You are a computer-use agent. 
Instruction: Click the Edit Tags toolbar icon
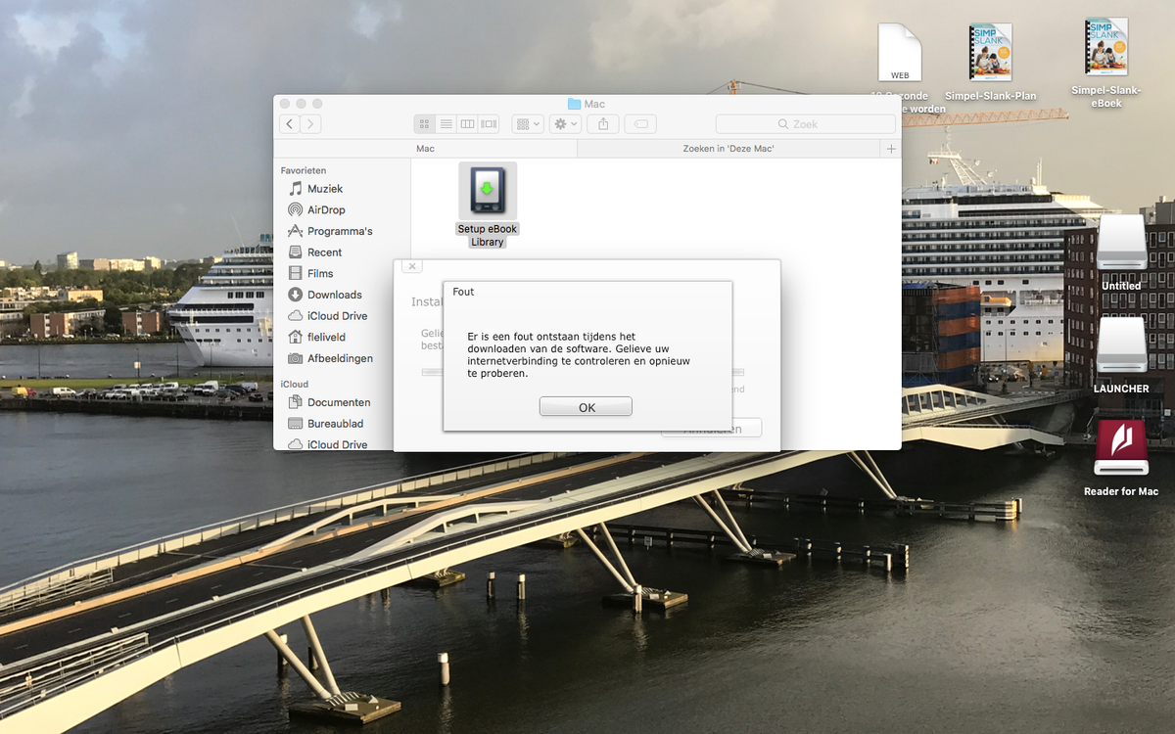tap(640, 124)
